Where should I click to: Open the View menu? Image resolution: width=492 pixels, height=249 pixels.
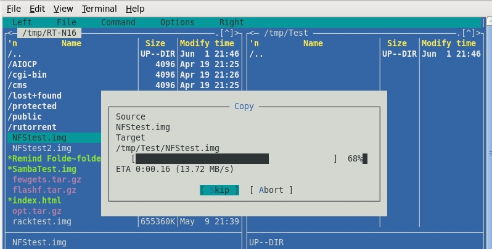[63, 9]
